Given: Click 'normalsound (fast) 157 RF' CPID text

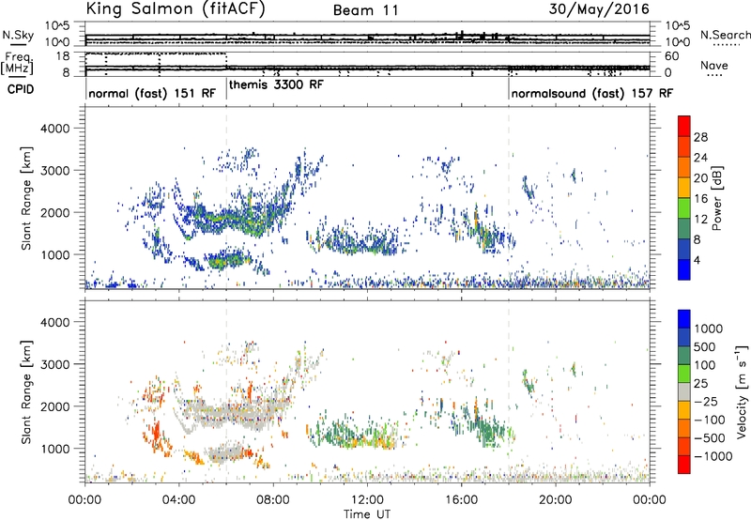Looking at the screenshot, I should [591, 93].
